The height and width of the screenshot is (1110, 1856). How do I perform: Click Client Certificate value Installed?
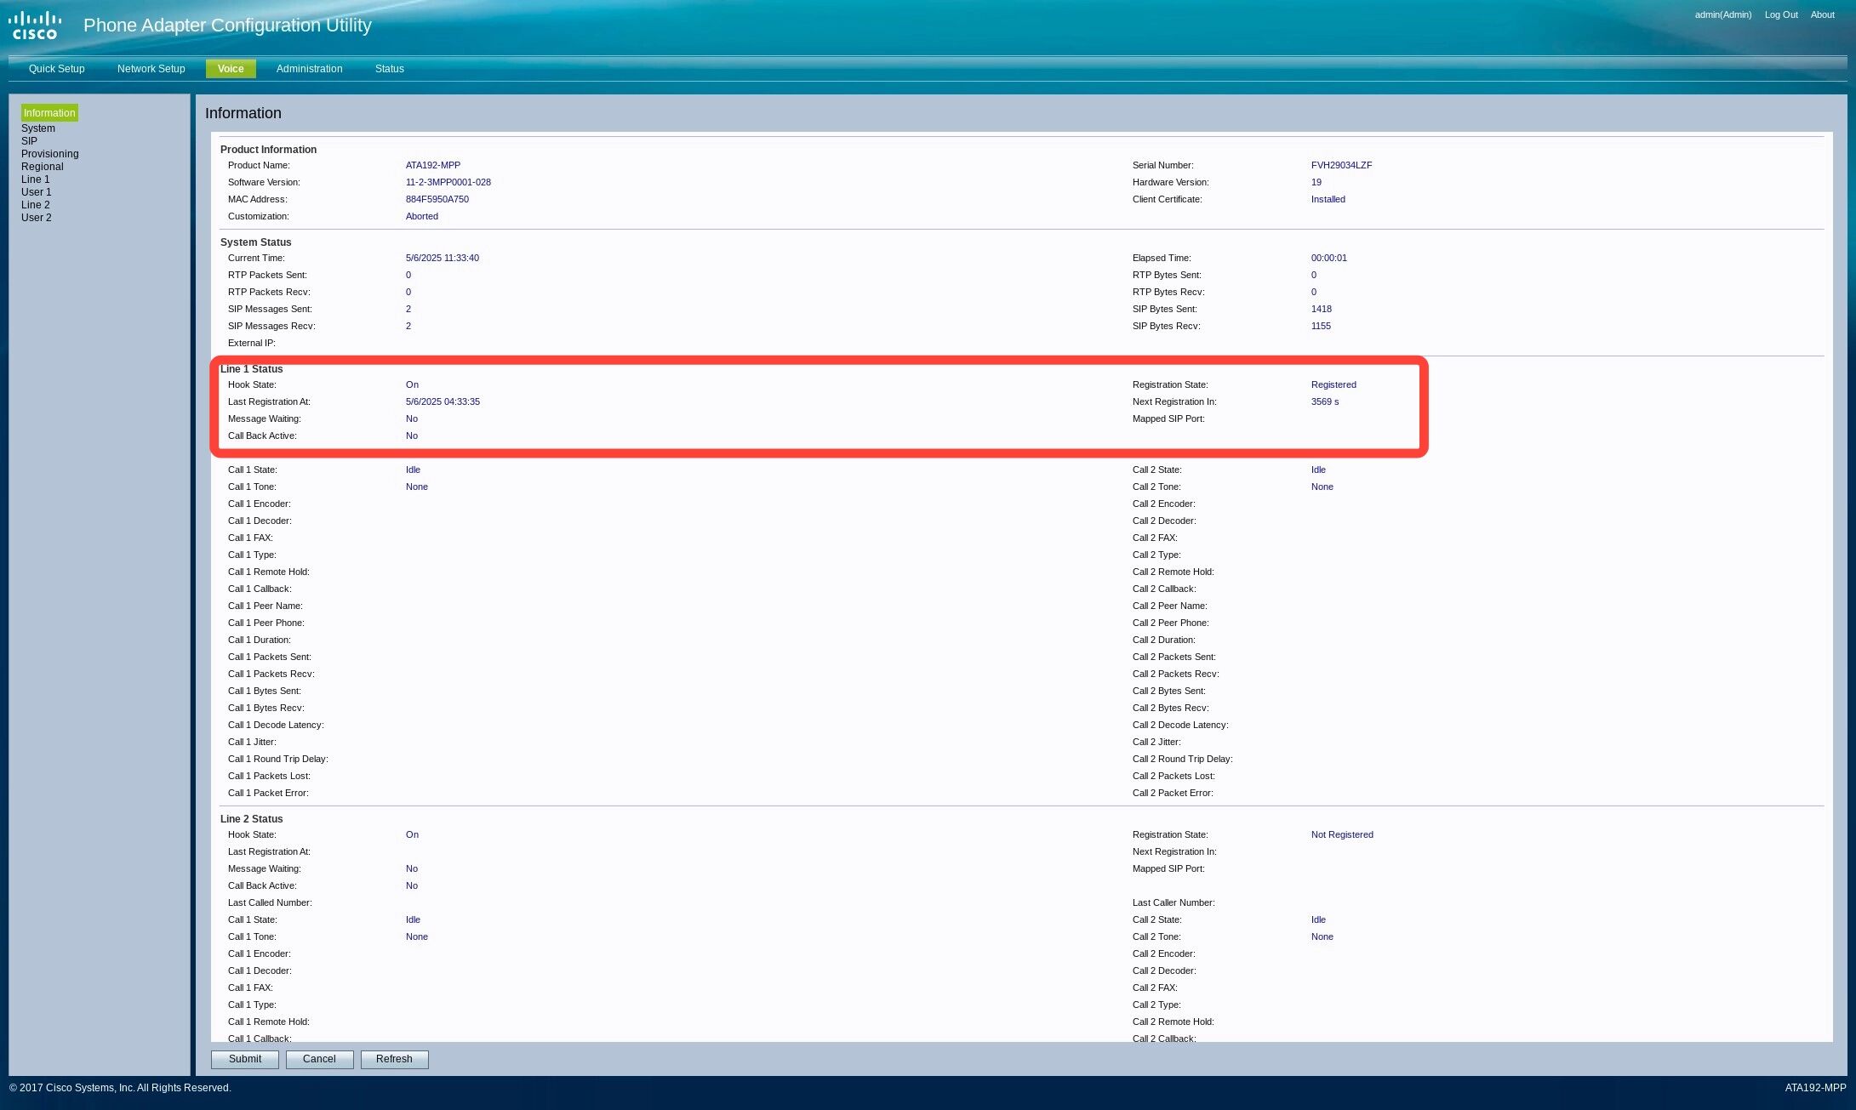(1328, 199)
